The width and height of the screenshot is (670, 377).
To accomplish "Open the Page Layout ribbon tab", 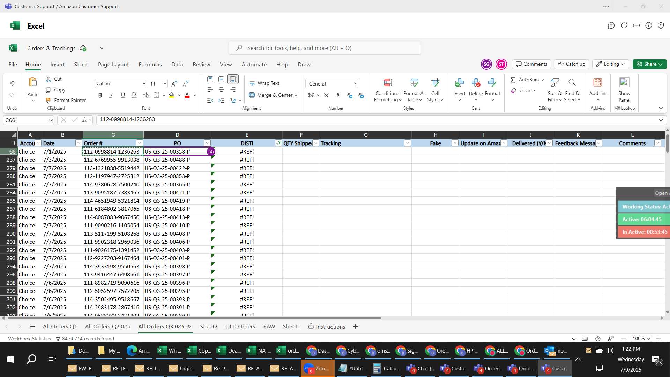I will [113, 64].
